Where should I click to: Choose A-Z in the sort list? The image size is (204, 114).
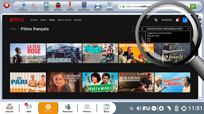coord(149,38)
